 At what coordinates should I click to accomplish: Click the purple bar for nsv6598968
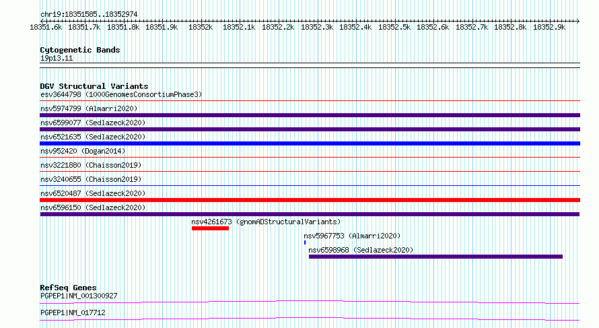pos(435,257)
